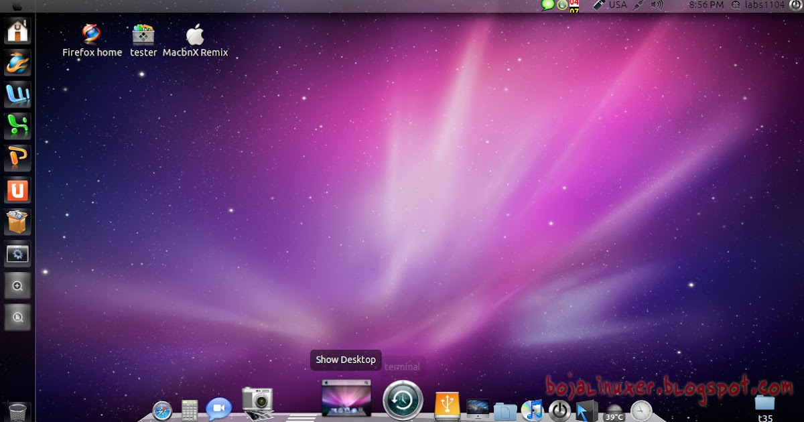Open the tester desktop icon
The height and width of the screenshot is (422, 804).
143,41
